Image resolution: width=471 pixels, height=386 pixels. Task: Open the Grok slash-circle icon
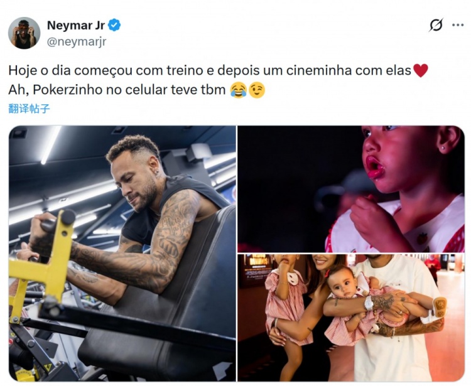(x=436, y=25)
